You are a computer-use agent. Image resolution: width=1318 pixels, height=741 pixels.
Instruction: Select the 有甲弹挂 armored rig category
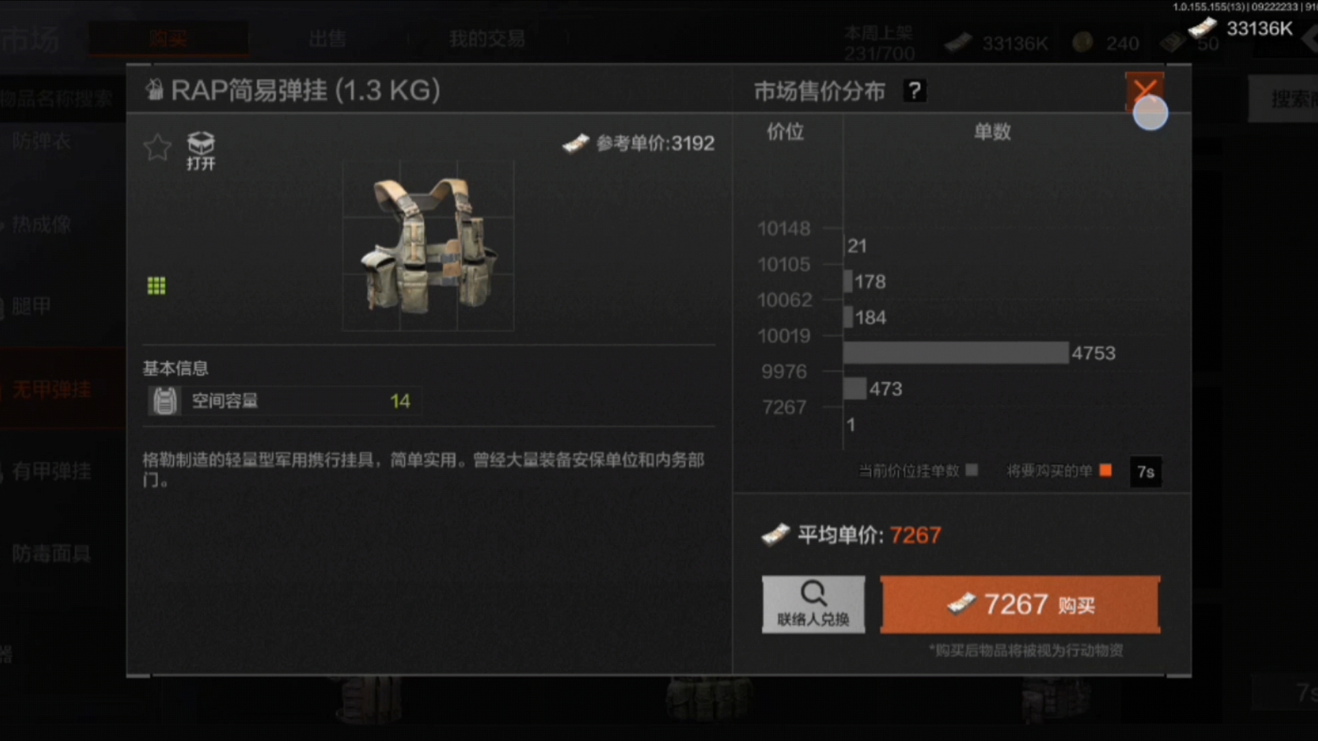[52, 471]
